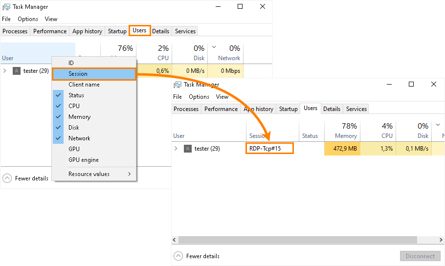Switch to Startup tab in right window
The height and width of the screenshot is (266, 445).
(x=289, y=109)
